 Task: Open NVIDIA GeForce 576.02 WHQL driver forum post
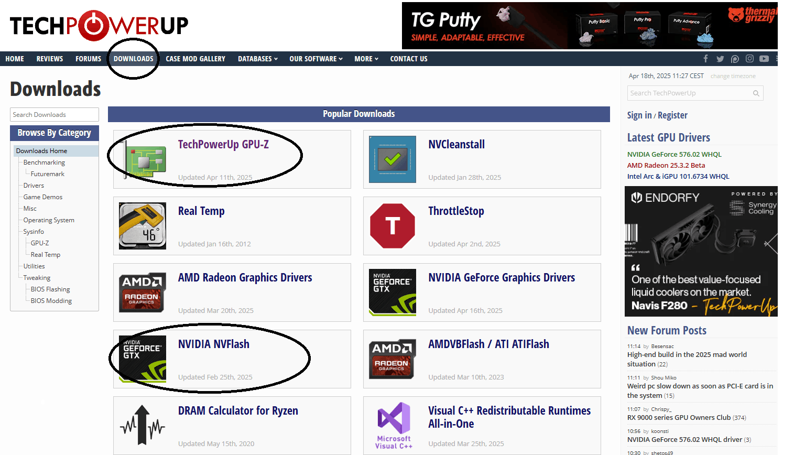tap(684, 439)
